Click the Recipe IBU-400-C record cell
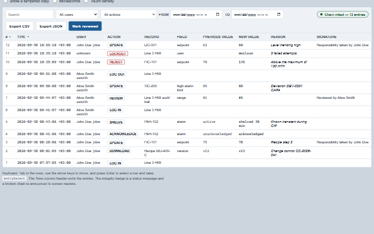 (x=157, y=153)
